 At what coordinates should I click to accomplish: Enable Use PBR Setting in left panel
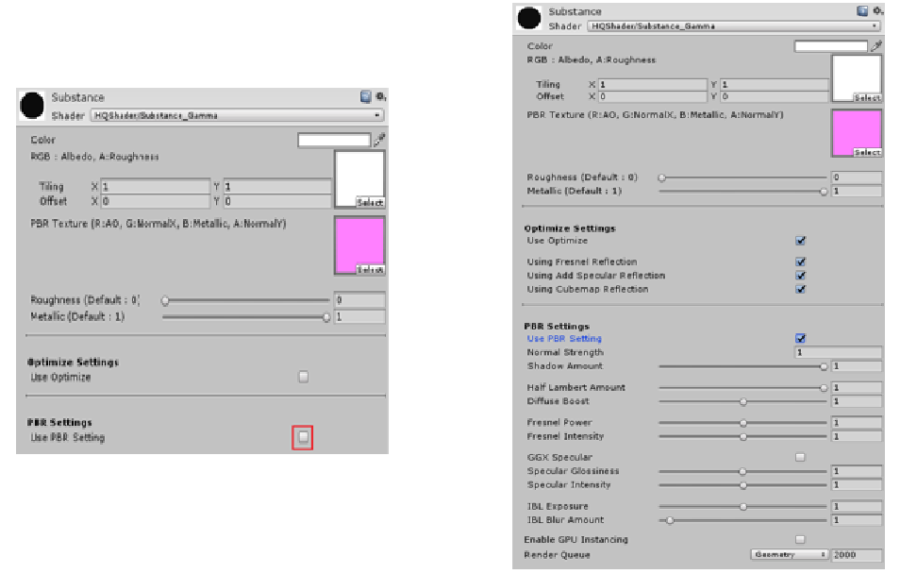coord(303,437)
